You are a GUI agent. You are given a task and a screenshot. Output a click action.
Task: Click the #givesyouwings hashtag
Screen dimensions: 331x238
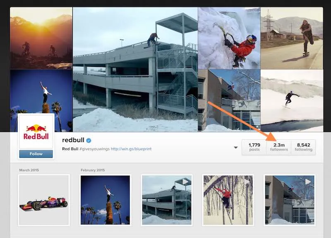[95, 149]
